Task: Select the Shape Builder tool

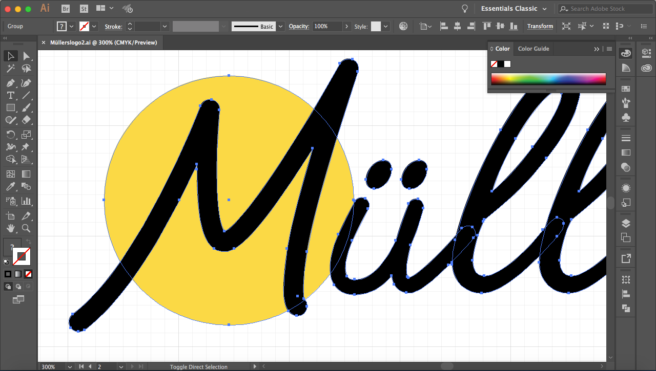Action: click(x=11, y=159)
